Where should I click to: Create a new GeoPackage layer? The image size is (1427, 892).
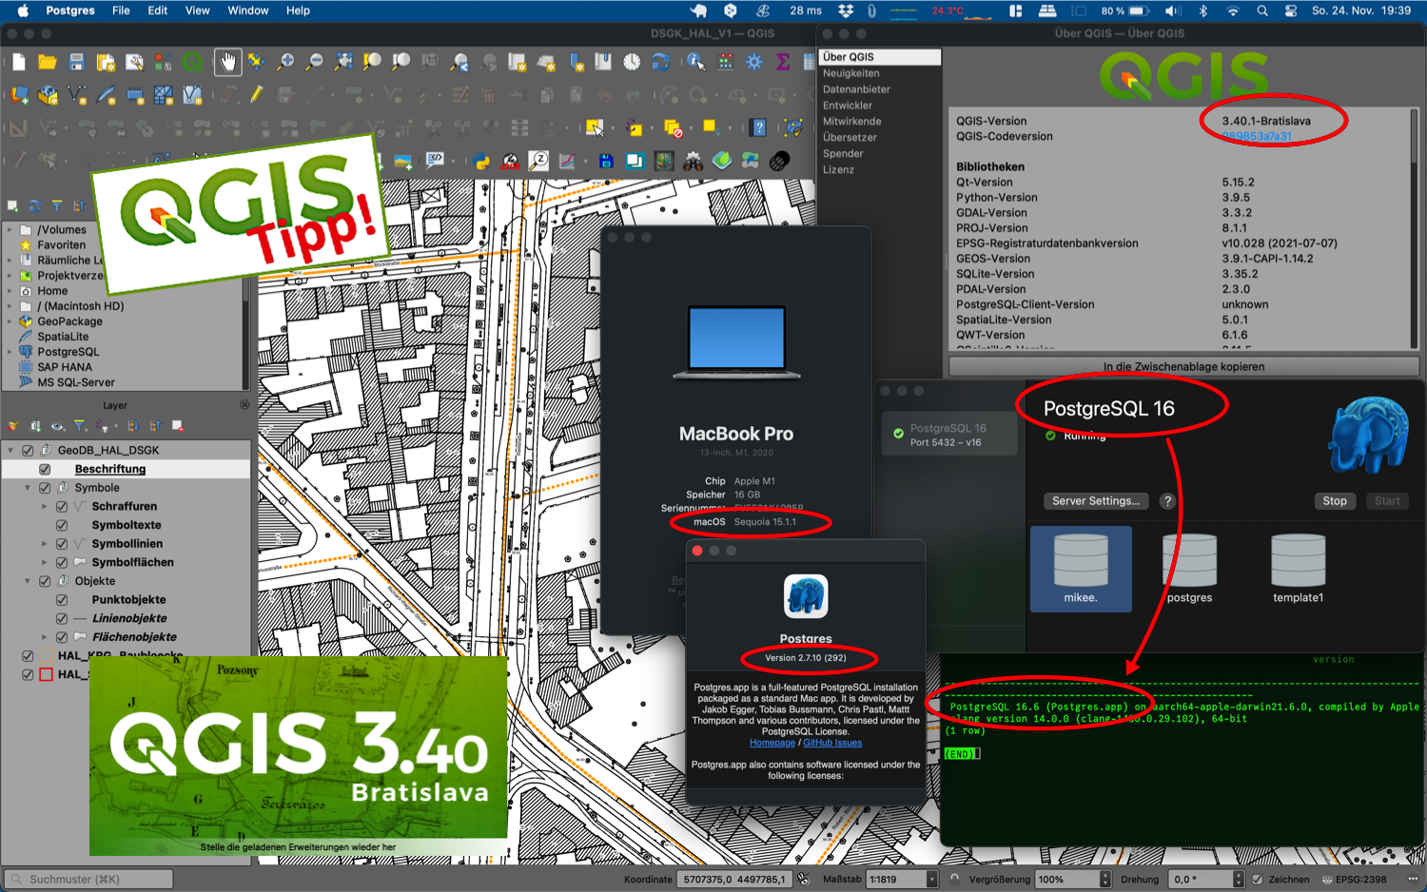[x=48, y=95]
